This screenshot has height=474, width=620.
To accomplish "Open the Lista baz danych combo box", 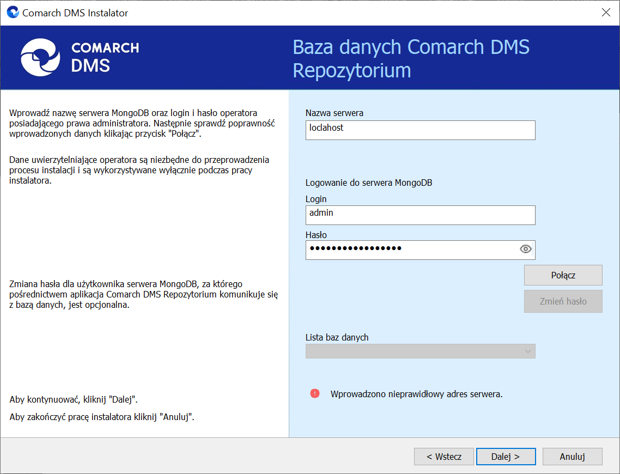I will tap(420, 351).
